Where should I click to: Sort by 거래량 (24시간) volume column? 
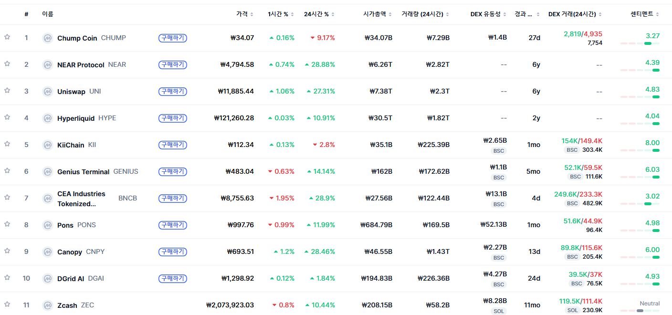pyautogui.click(x=426, y=14)
